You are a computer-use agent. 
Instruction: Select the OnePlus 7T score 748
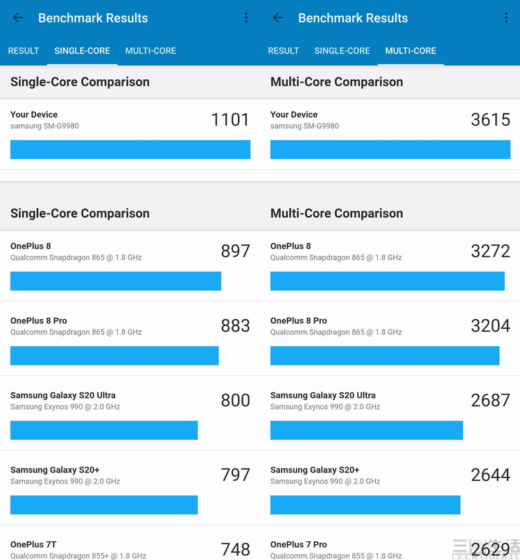pyautogui.click(x=235, y=550)
